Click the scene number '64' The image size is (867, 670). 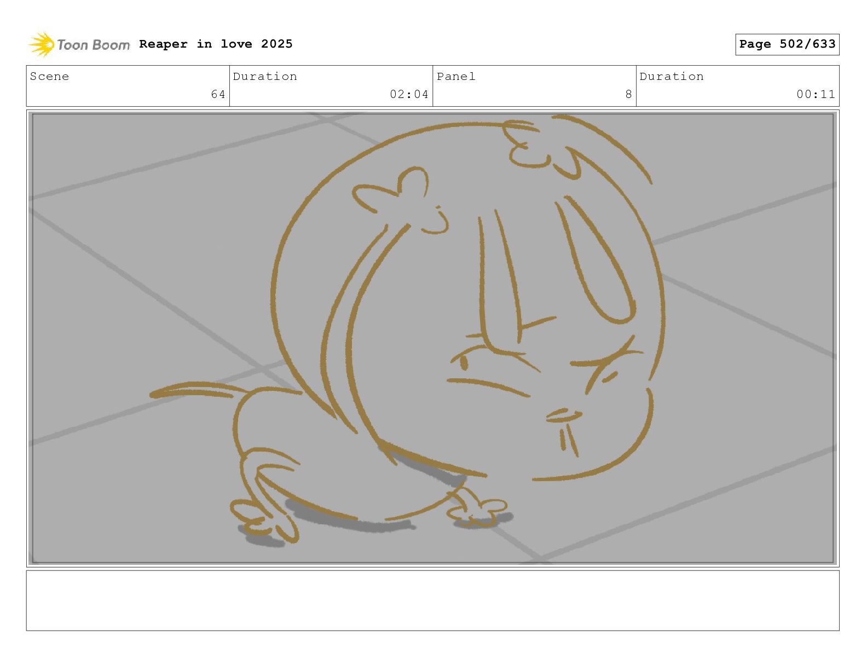coord(218,94)
